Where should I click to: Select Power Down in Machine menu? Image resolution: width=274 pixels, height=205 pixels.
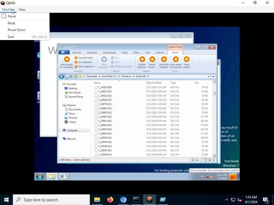click(x=16, y=30)
